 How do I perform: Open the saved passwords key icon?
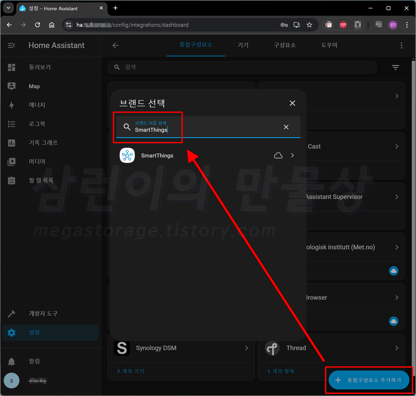coord(284,25)
